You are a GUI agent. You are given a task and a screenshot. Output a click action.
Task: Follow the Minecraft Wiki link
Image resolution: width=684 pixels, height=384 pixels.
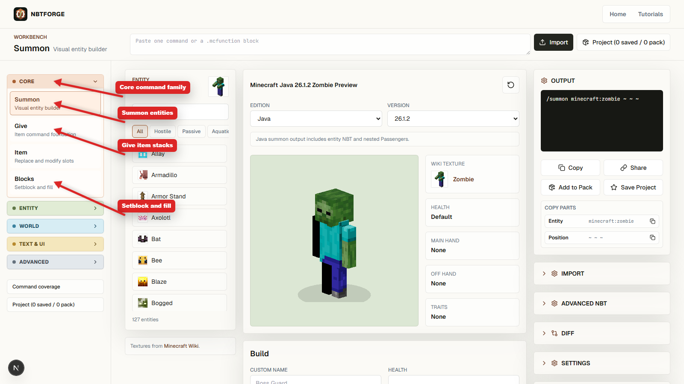pos(181,346)
